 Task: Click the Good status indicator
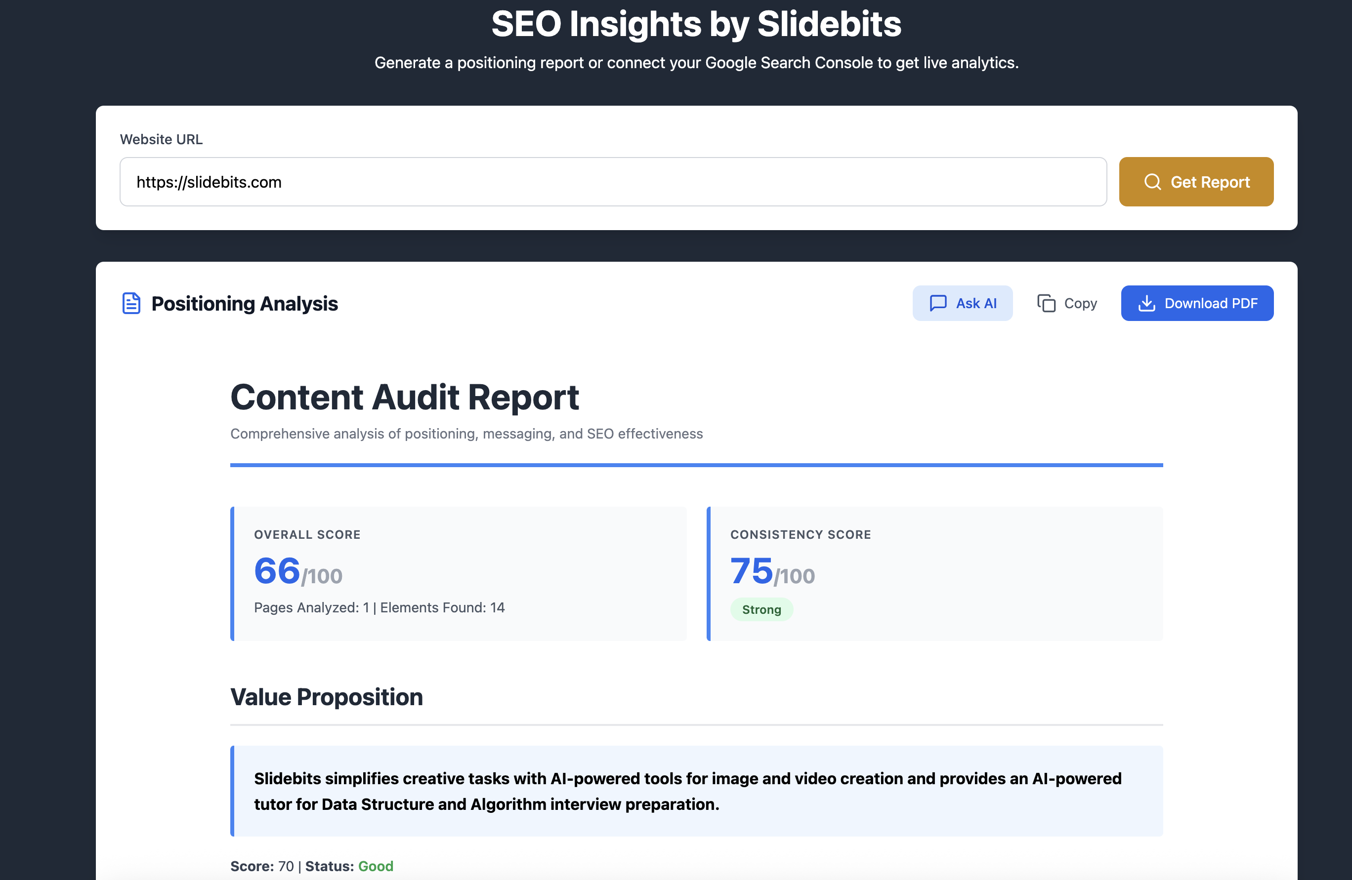tap(376, 866)
